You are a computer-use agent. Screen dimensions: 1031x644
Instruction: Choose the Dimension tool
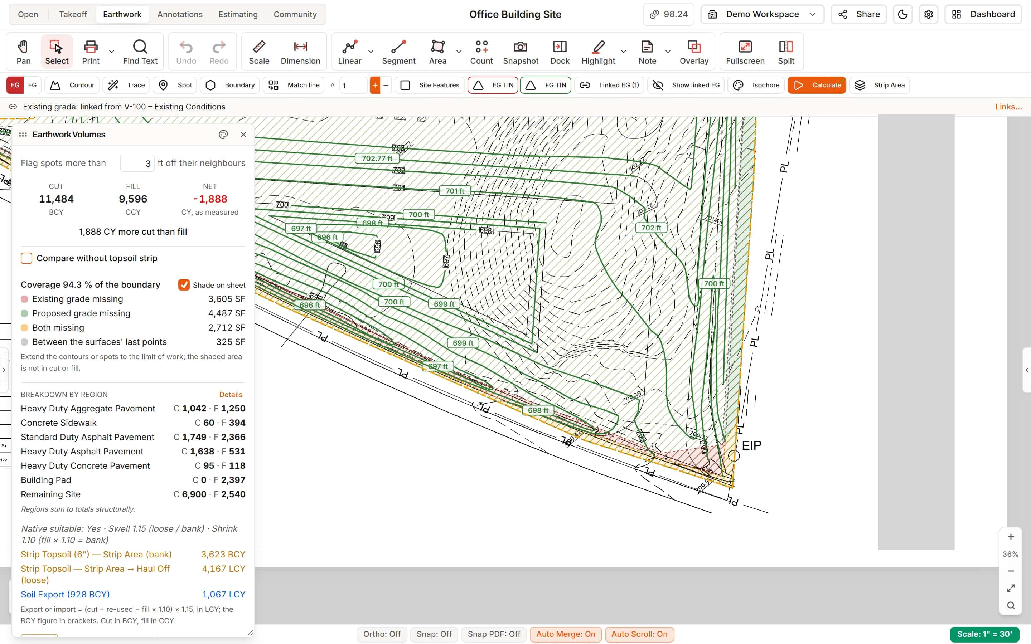(x=300, y=52)
